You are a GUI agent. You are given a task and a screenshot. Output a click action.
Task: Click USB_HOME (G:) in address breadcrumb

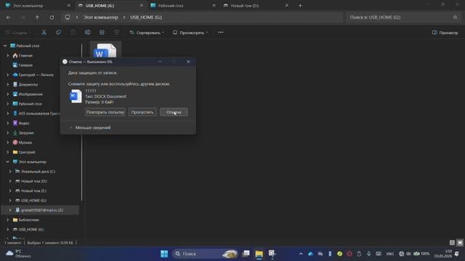pos(146,17)
